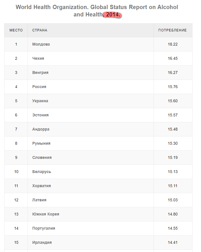Click the Эстония table entry

click(41, 115)
